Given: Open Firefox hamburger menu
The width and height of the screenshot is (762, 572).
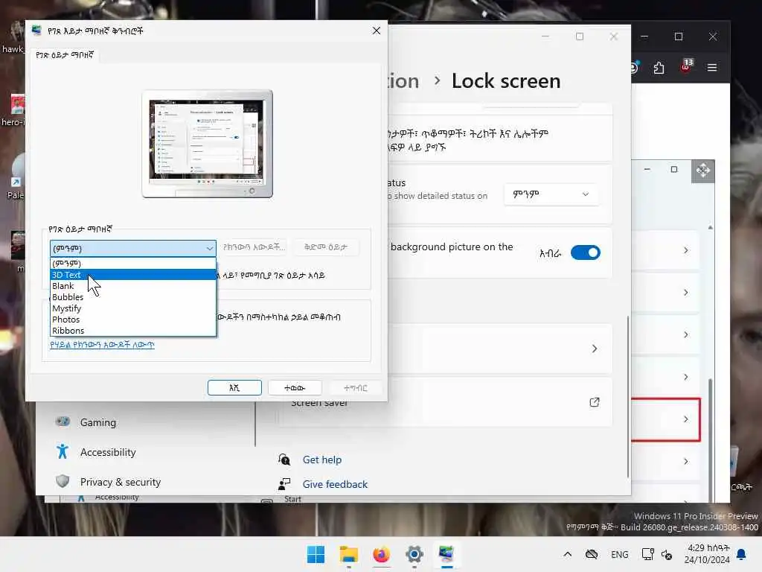Looking at the screenshot, I should (x=712, y=68).
